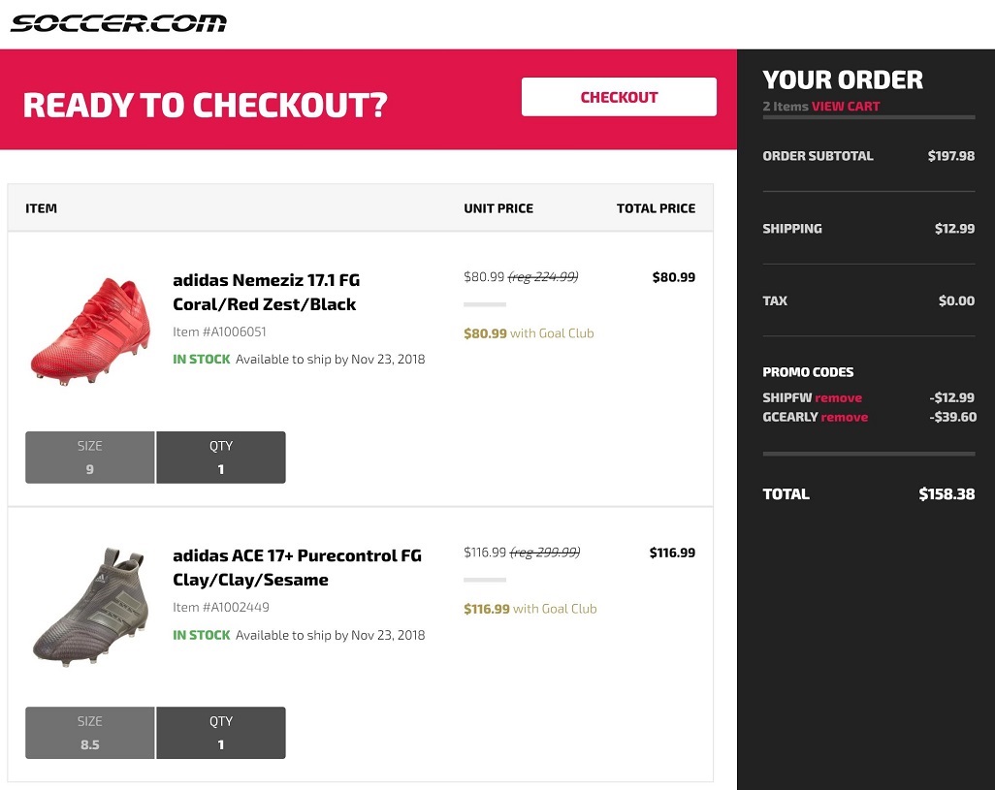This screenshot has height=790, width=995.
Task: Change size 9 for Nemeziz cleat
Action: 90,458
